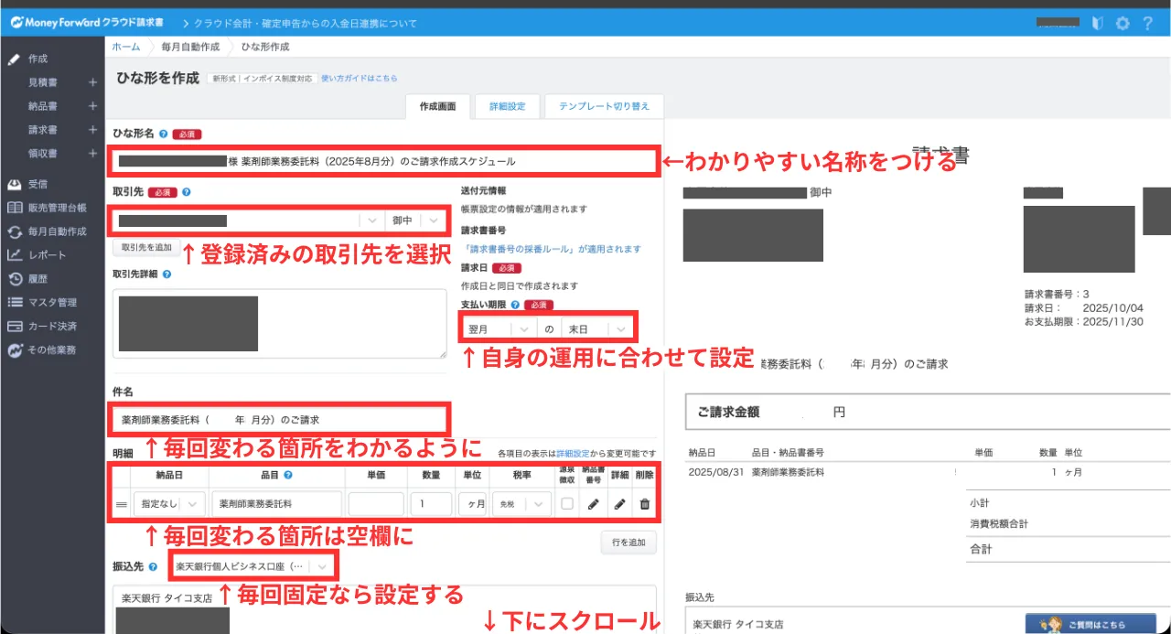1171x634 pixels.
Task: Click 領収書 in the sidebar
Action: pyautogui.click(x=43, y=154)
